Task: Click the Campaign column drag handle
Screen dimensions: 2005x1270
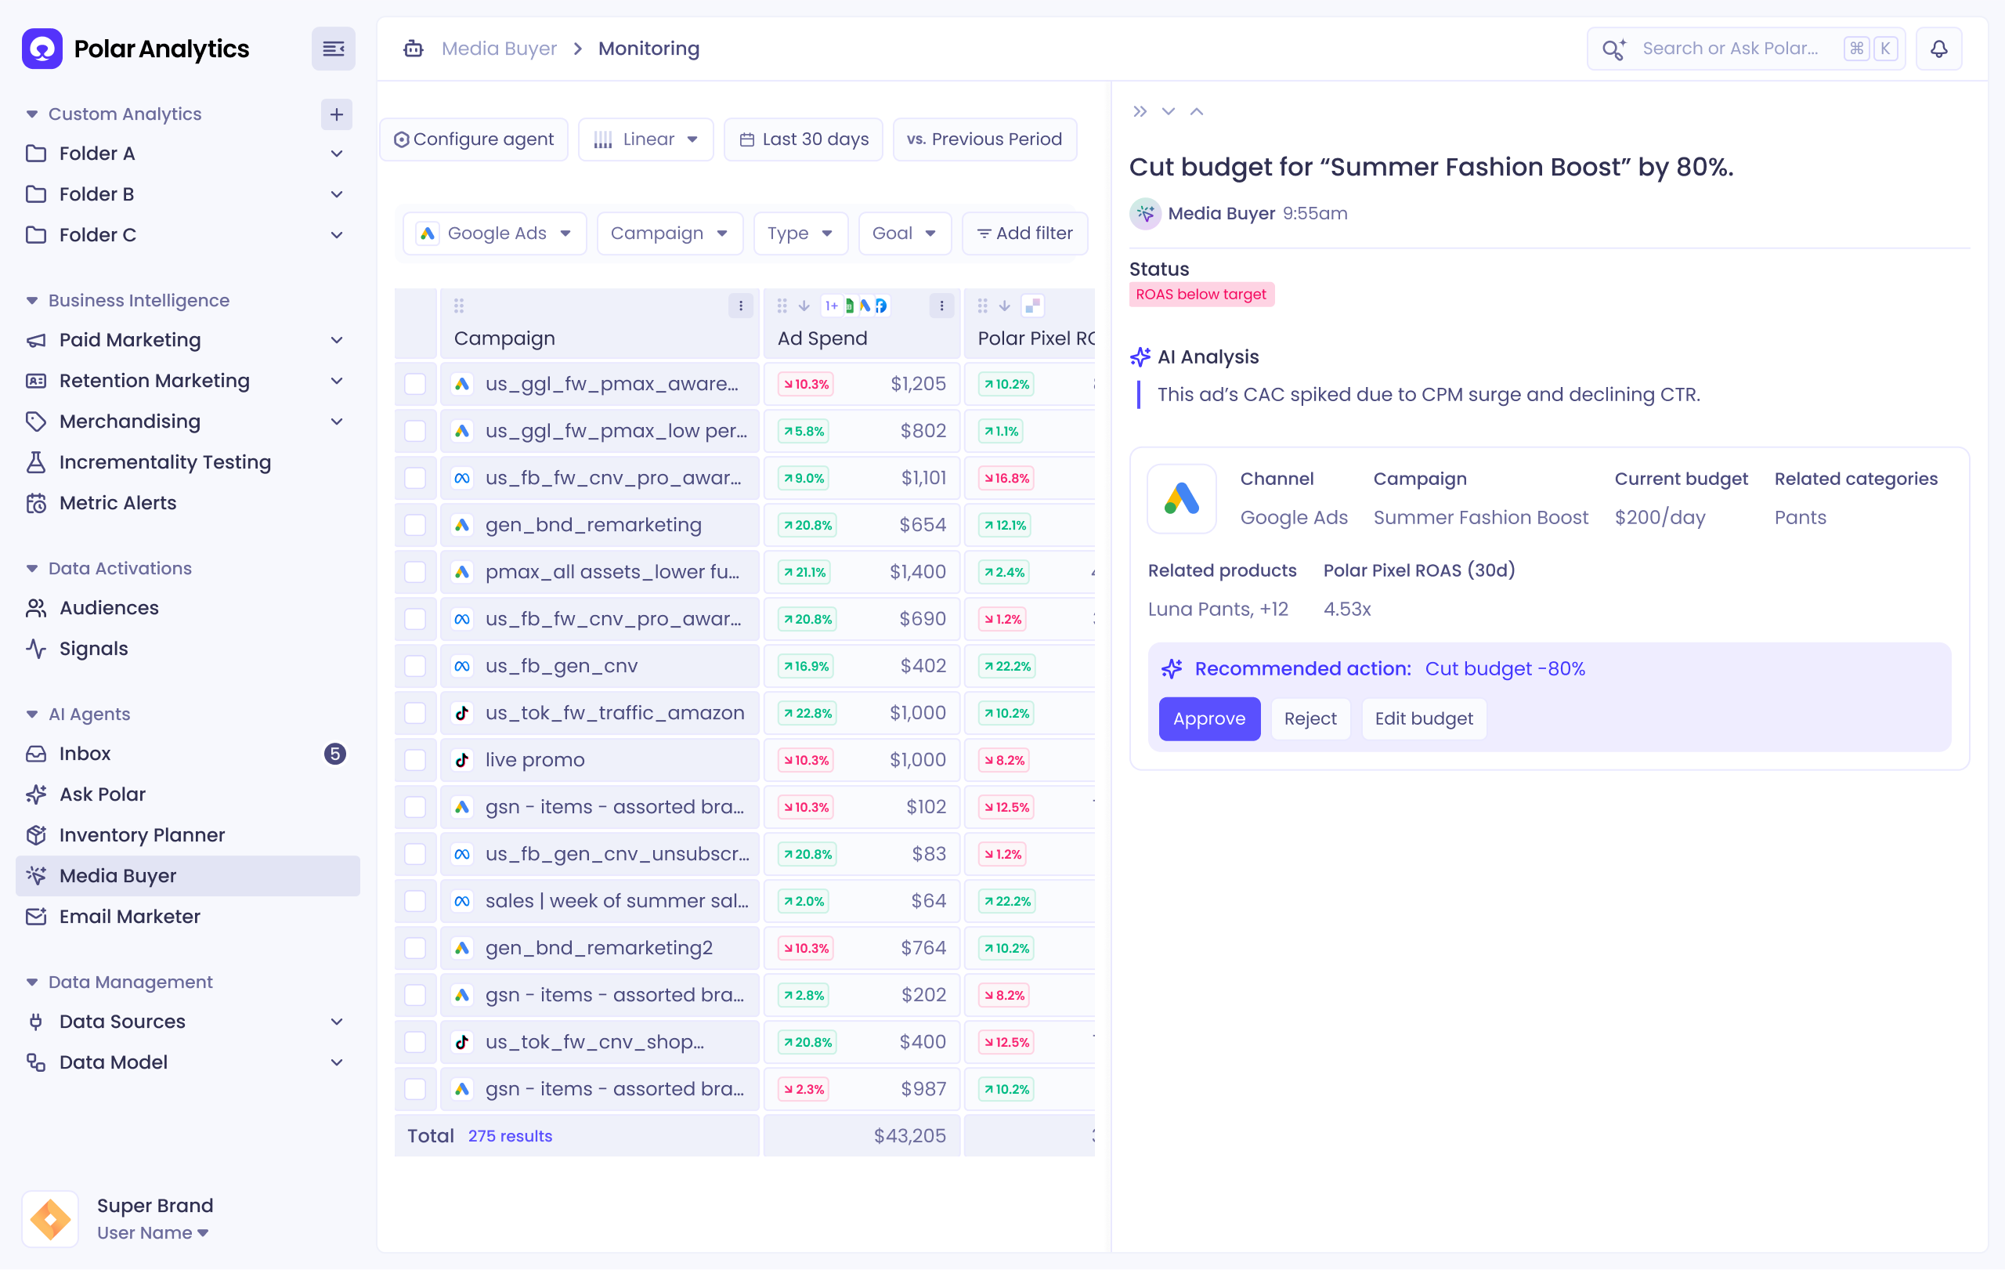Action: tap(459, 306)
